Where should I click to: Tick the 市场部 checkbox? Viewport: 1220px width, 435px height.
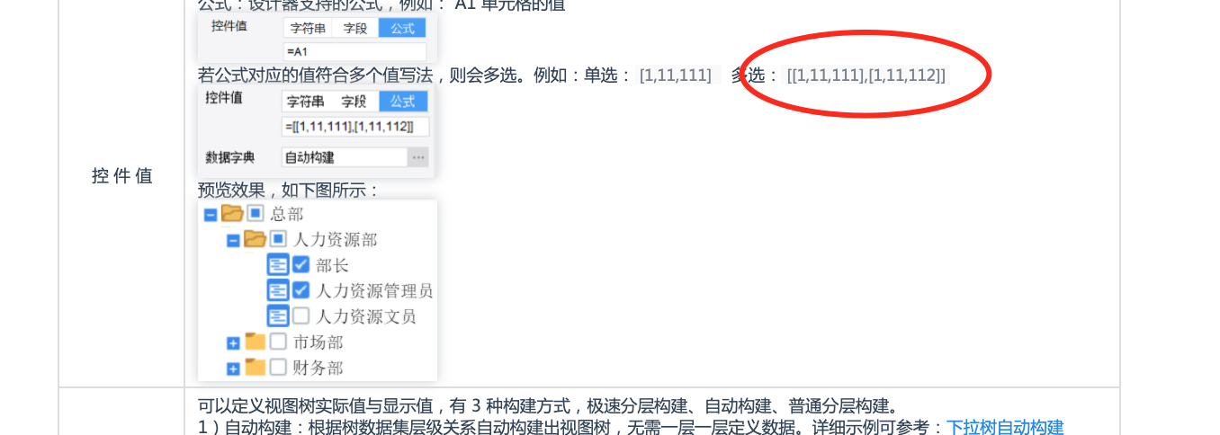click(x=278, y=342)
